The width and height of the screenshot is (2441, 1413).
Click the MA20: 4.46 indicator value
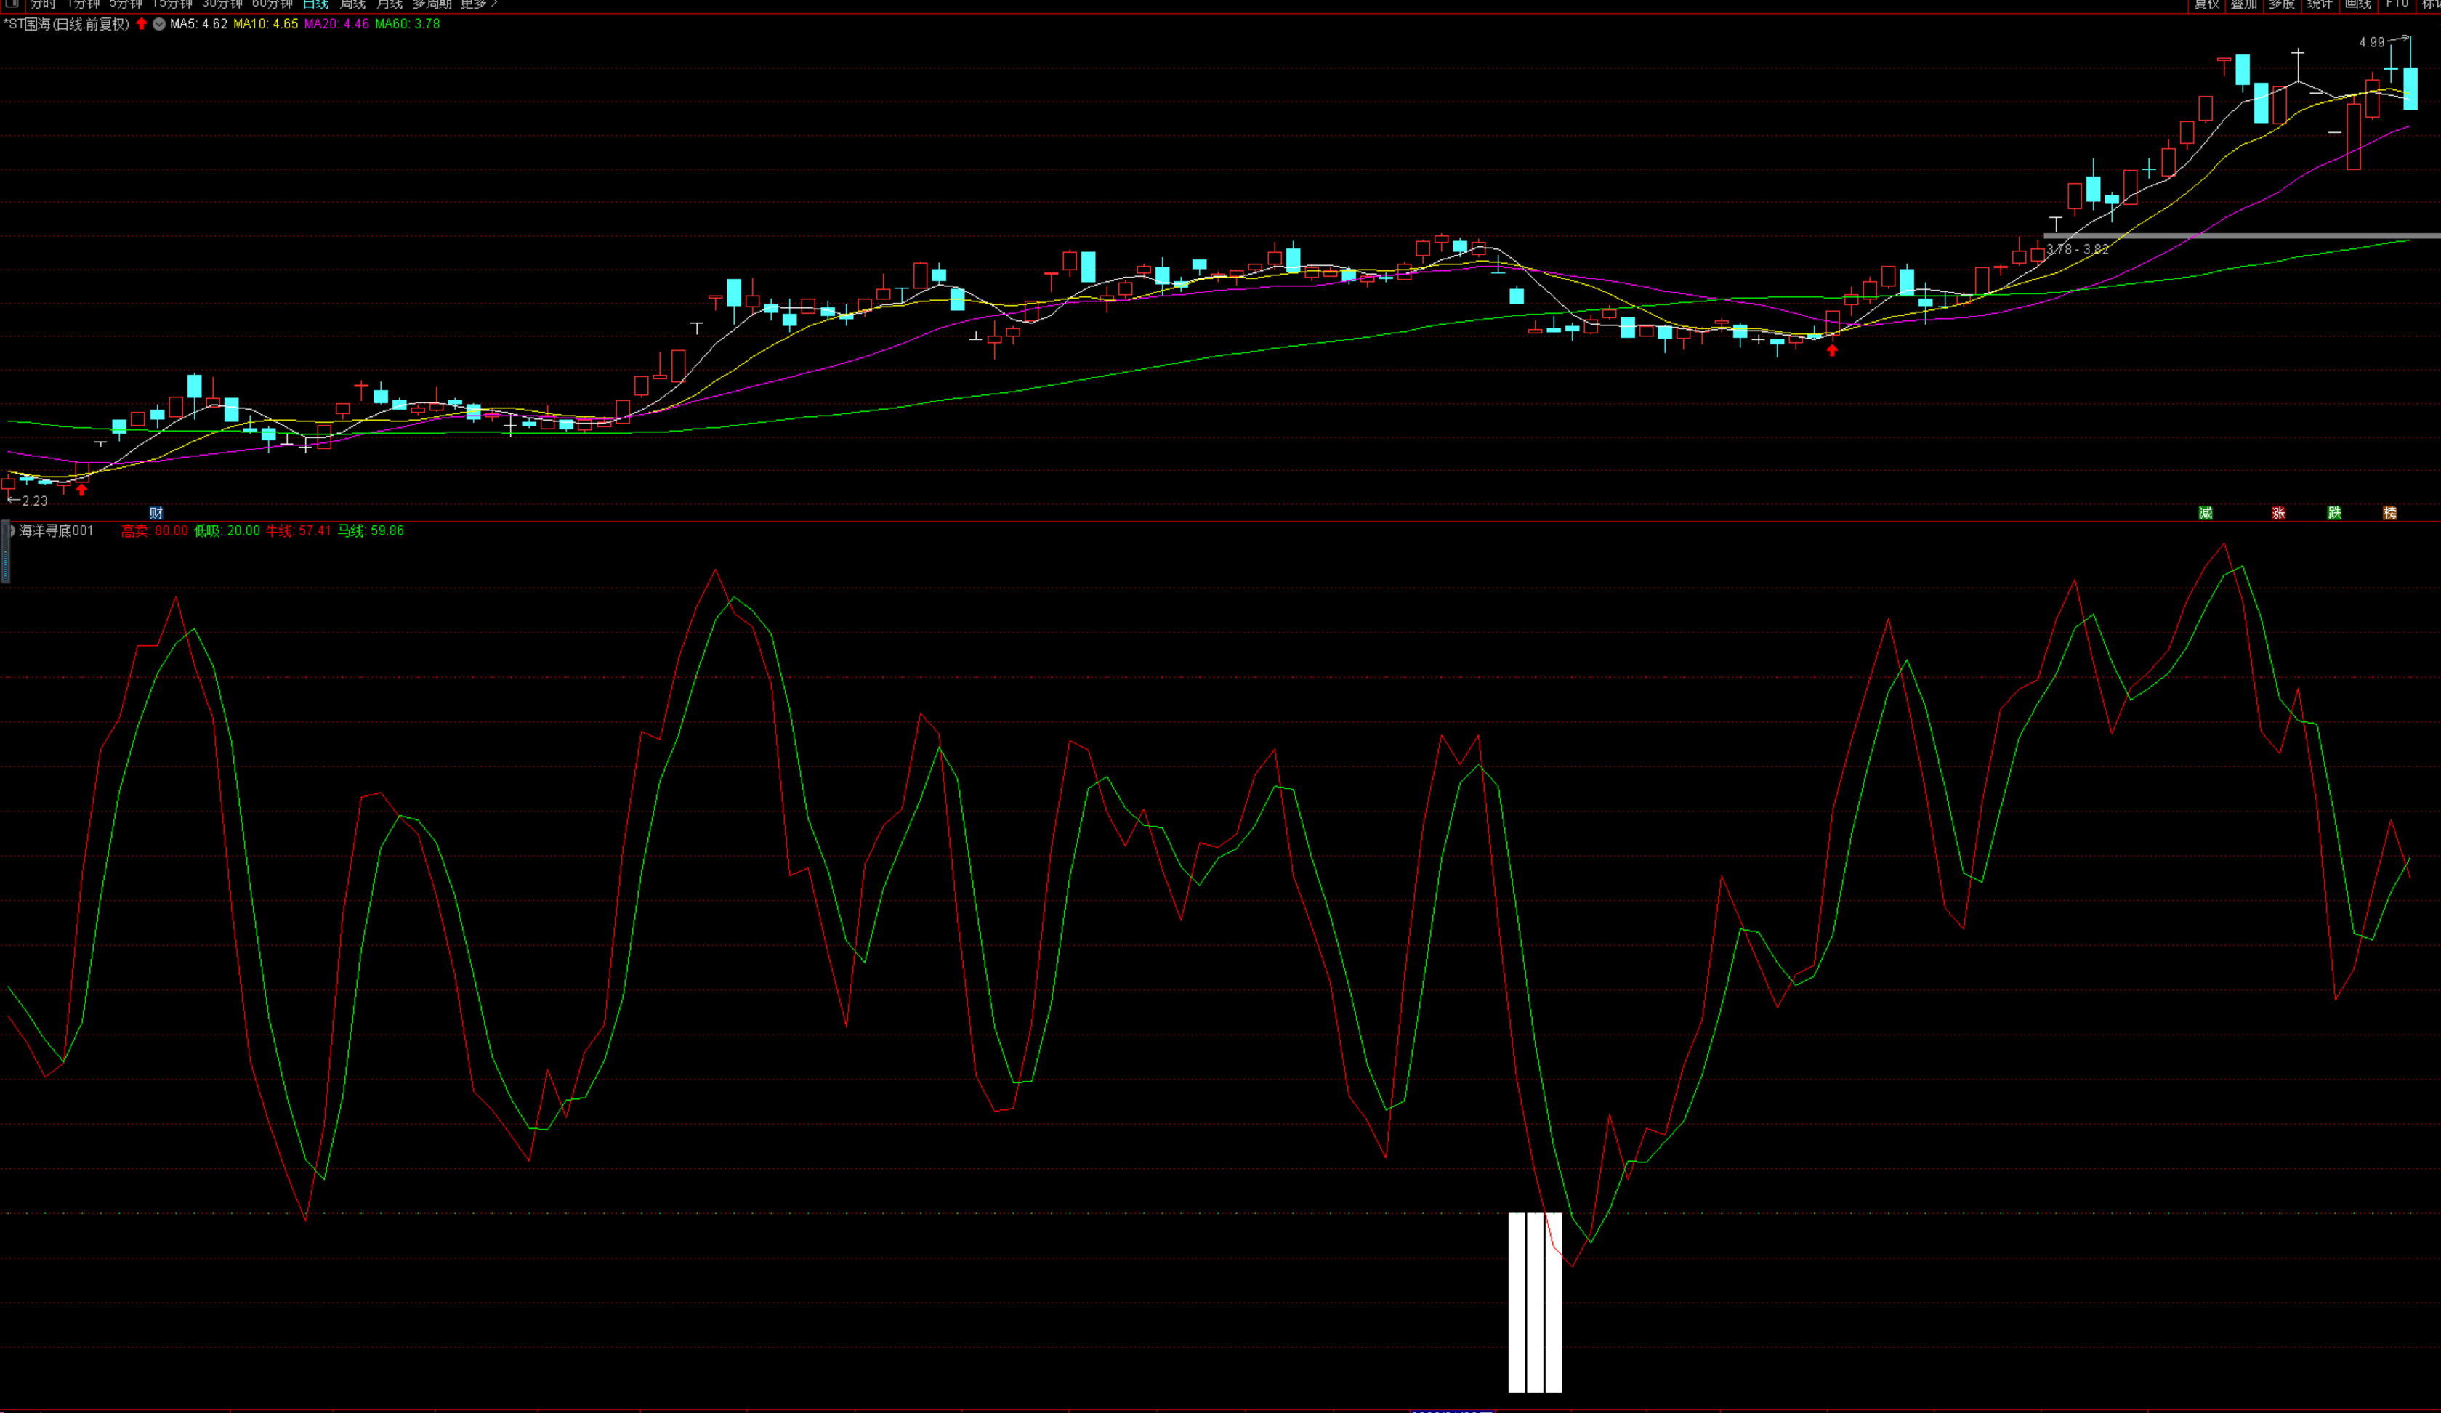(336, 24)
